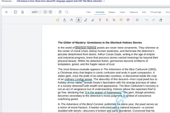
Task: Click the underlined quote "it is the season of forgiveness."
Action: coord(103,92)
